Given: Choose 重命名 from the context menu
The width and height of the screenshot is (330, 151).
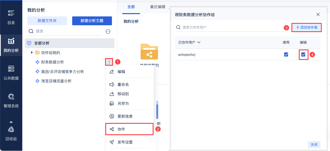Looking at the screenshot, I should click(x=123, y=85).
